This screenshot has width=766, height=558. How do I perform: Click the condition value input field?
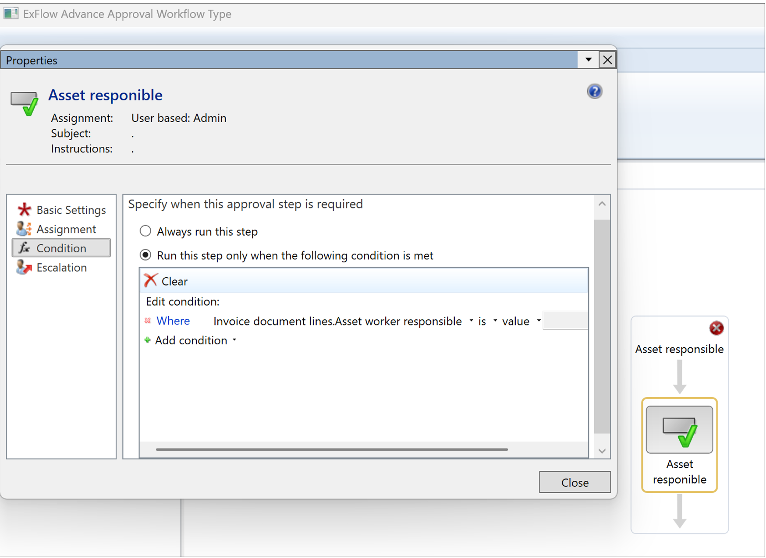(565, 321)
